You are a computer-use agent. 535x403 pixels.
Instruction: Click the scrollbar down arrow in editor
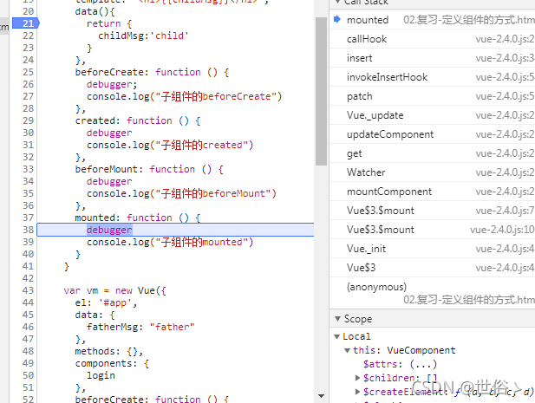321,396
